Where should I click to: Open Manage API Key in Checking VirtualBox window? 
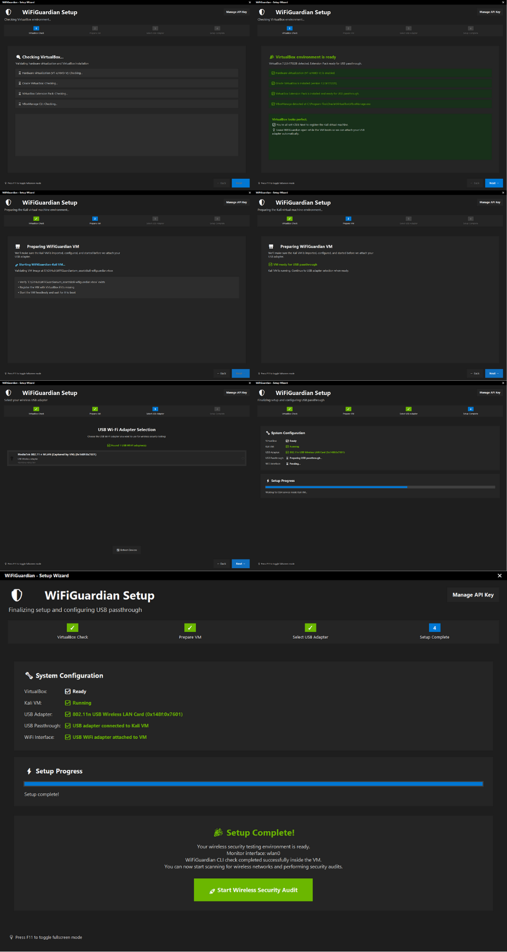[x=236, y=12]
